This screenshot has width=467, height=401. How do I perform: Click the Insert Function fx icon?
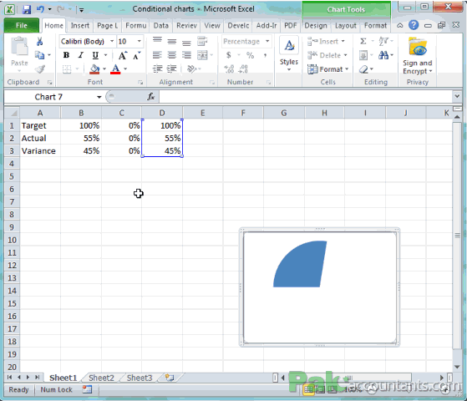151,97
